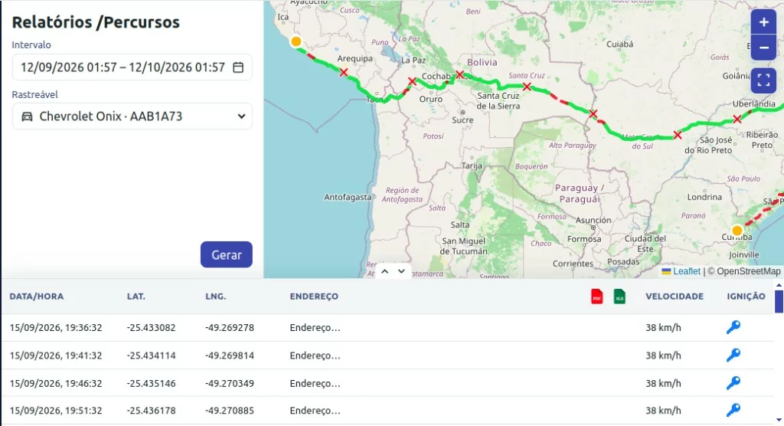Image resolution: width=784 pixels, height=426 pixels.
Task: Click latitude value -25.433082
Action: (x=151, y=328)
